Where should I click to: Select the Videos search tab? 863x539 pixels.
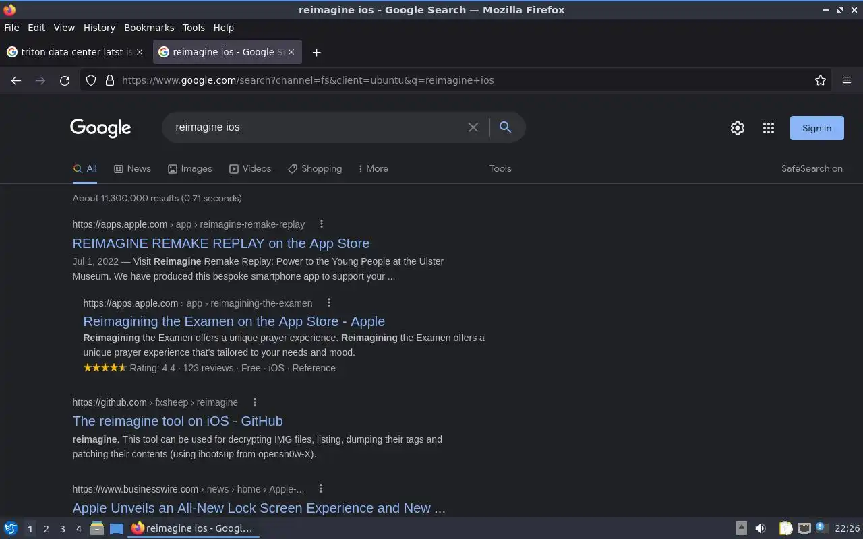point(250,169)
